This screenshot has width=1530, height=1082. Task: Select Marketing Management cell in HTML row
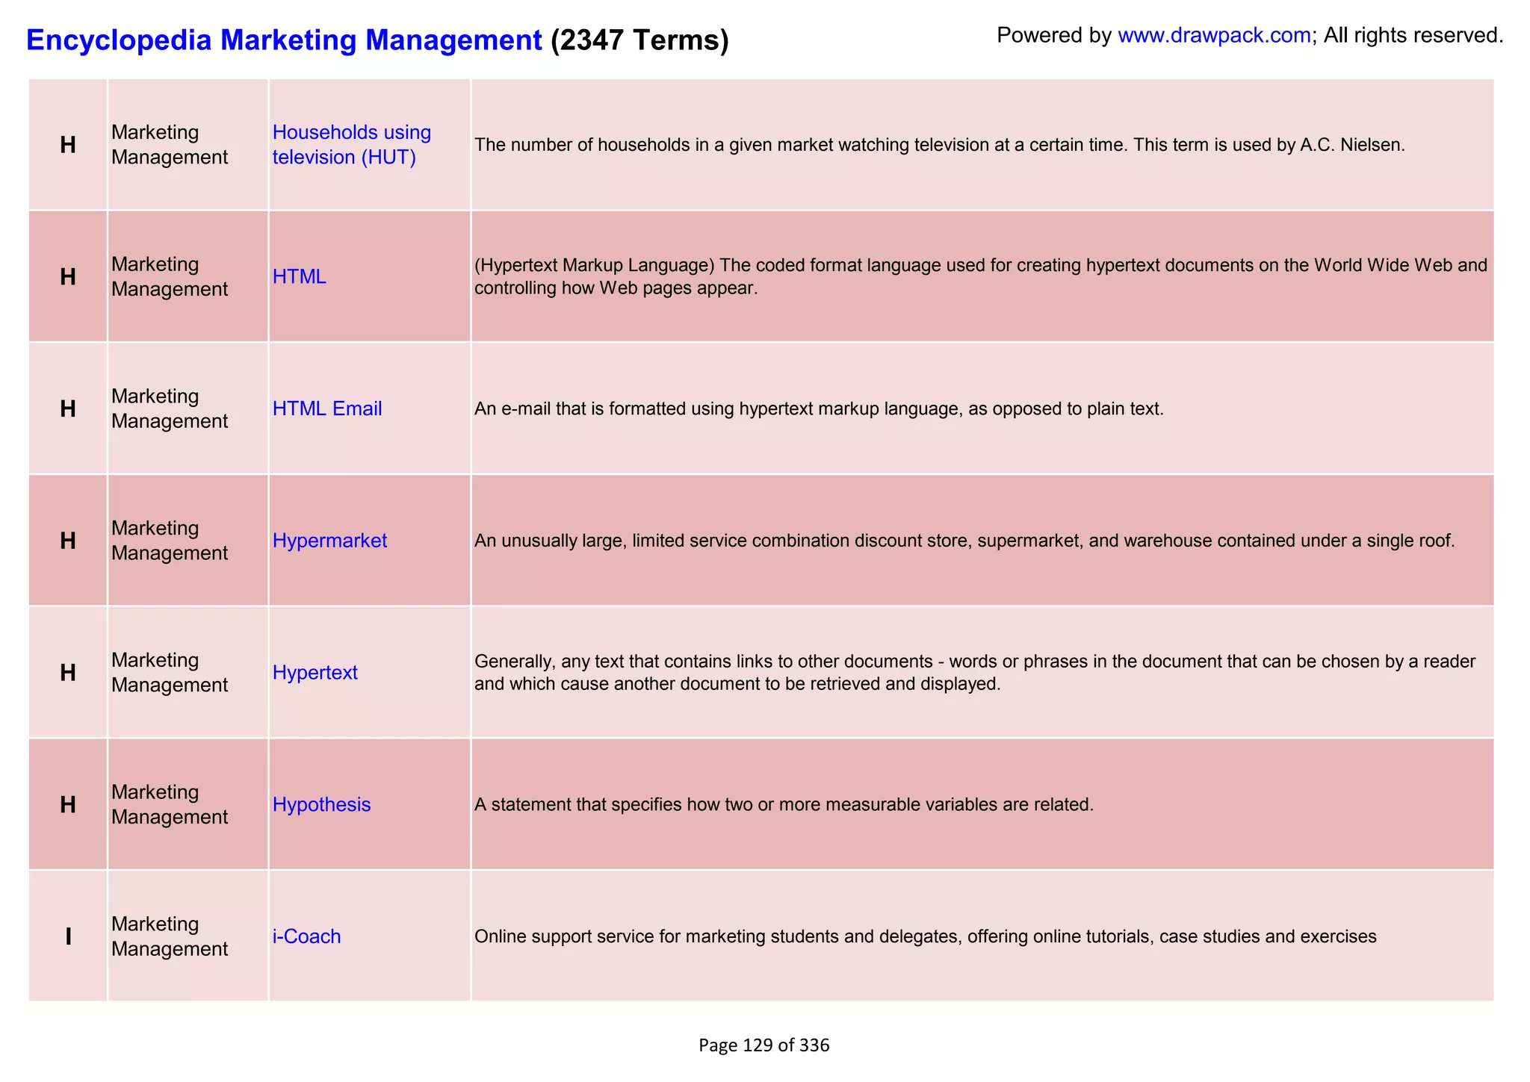click(188, 277)
